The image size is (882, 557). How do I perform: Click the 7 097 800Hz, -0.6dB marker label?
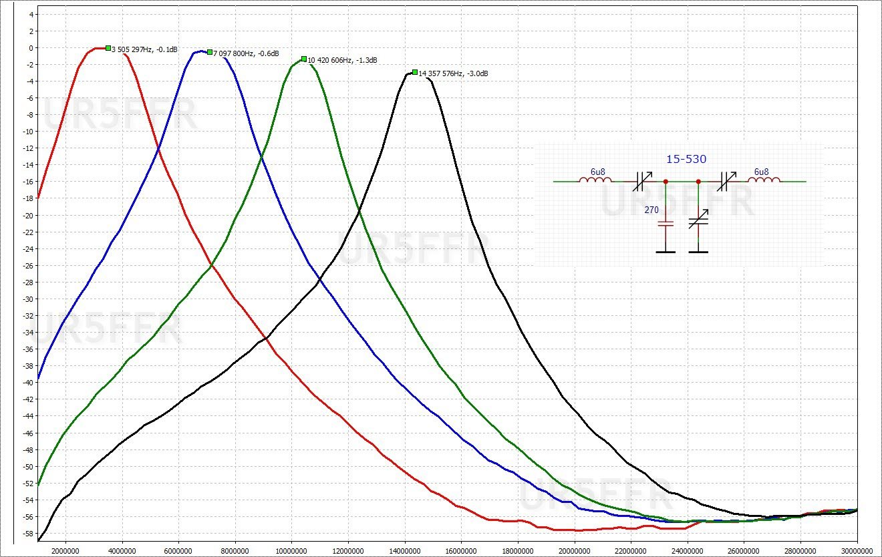(x=246, y=53)
